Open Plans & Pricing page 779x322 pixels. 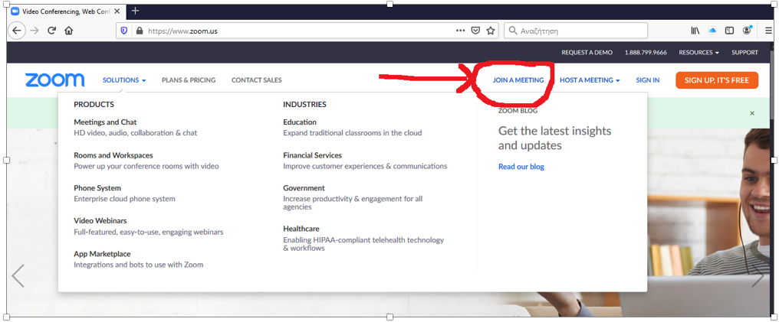pyautogui.click(x=189, y=80)
